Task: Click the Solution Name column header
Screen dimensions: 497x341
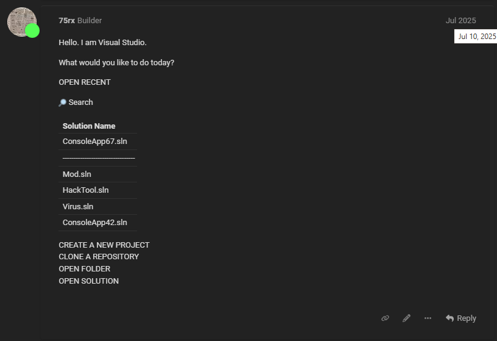Action: (x=89, y=126)
